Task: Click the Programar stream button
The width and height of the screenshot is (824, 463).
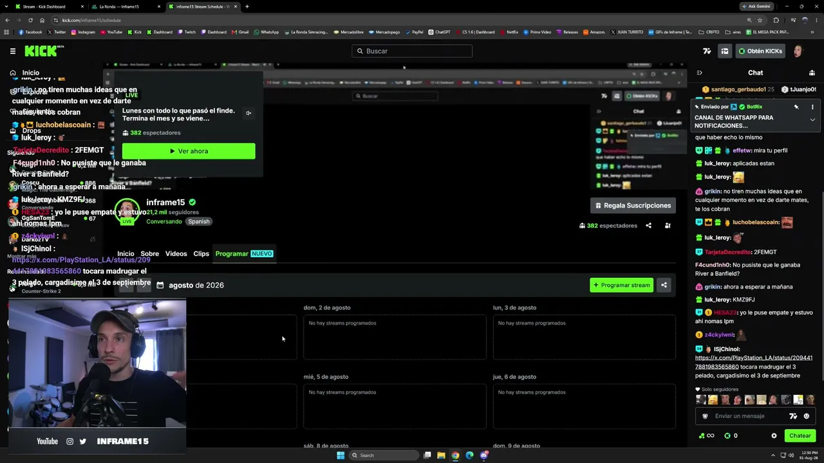Action: point(621,285)
